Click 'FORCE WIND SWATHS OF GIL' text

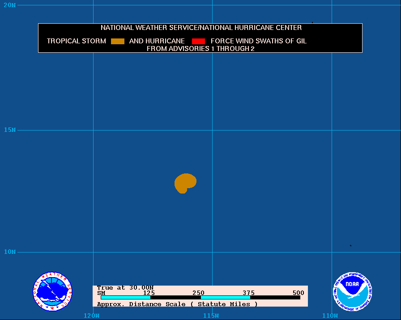point(259,41)
